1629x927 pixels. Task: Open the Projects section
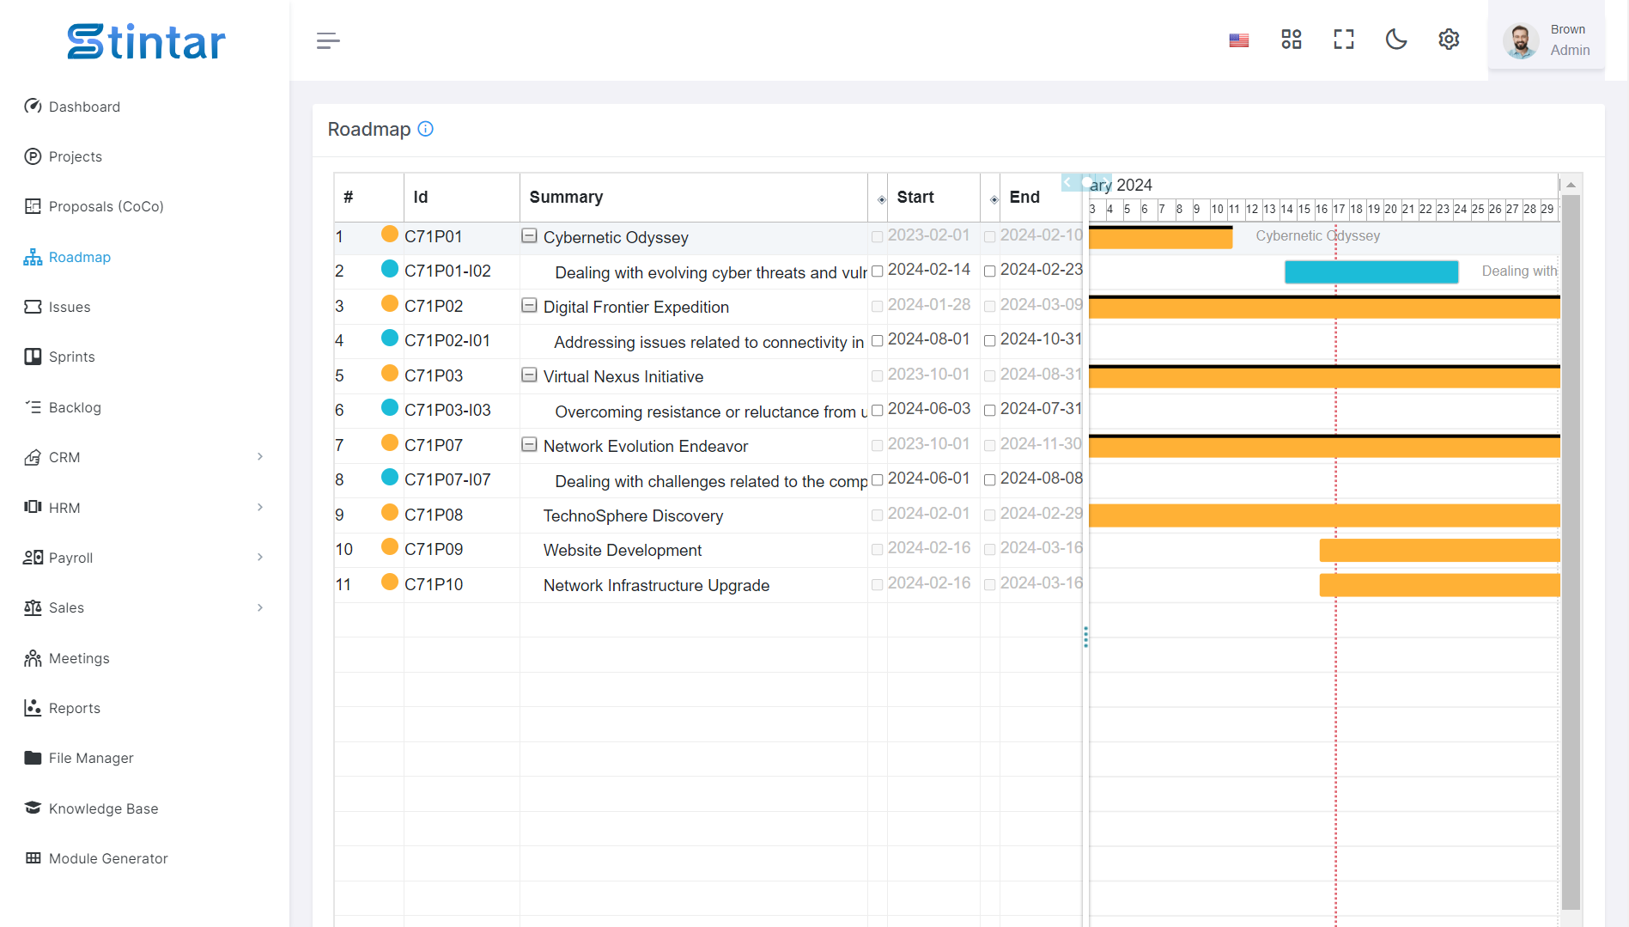pyautogui.click(x=63, y=156)
